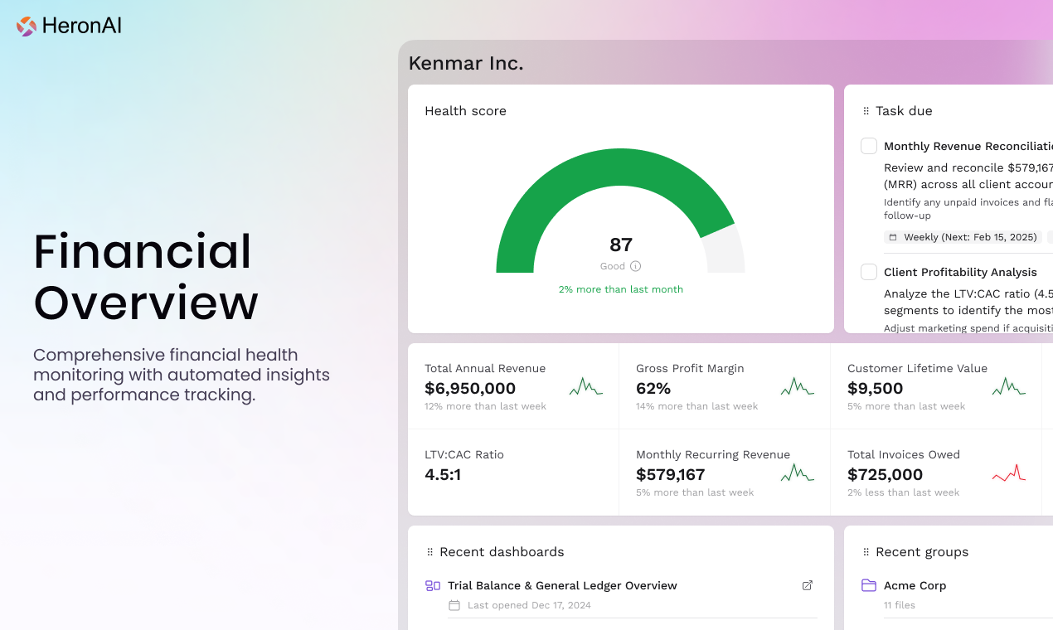Click the Total Annual Revenue sparkline
This screenshot has width=1053, height=630.
[586, 386]
